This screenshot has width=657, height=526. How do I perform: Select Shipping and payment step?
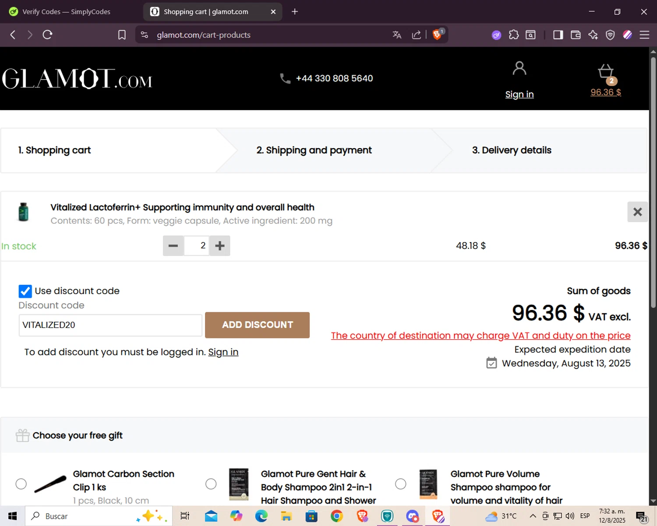tap(314, 150)
